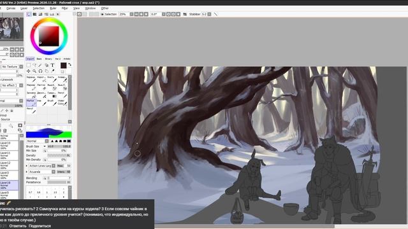Click the Ответить reply link

18,226
